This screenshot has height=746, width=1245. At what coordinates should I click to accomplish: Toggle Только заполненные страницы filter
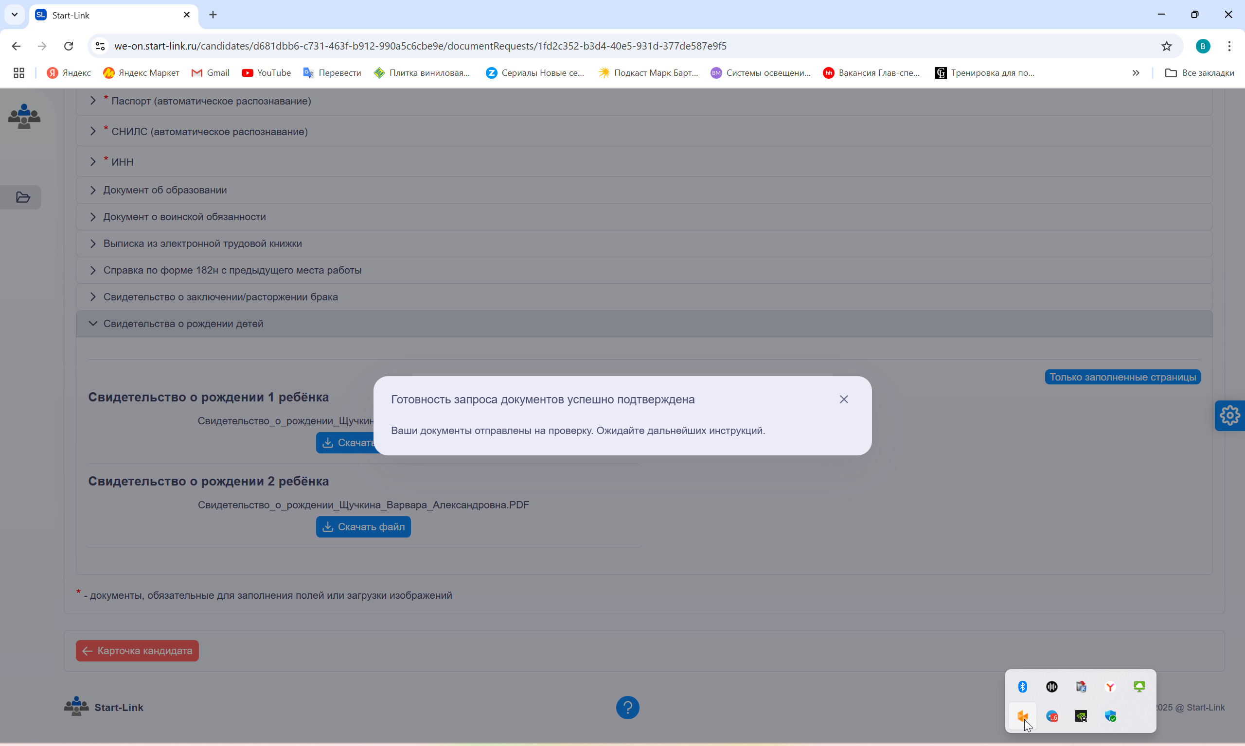pyautogui.click(x=1122, y=377)
